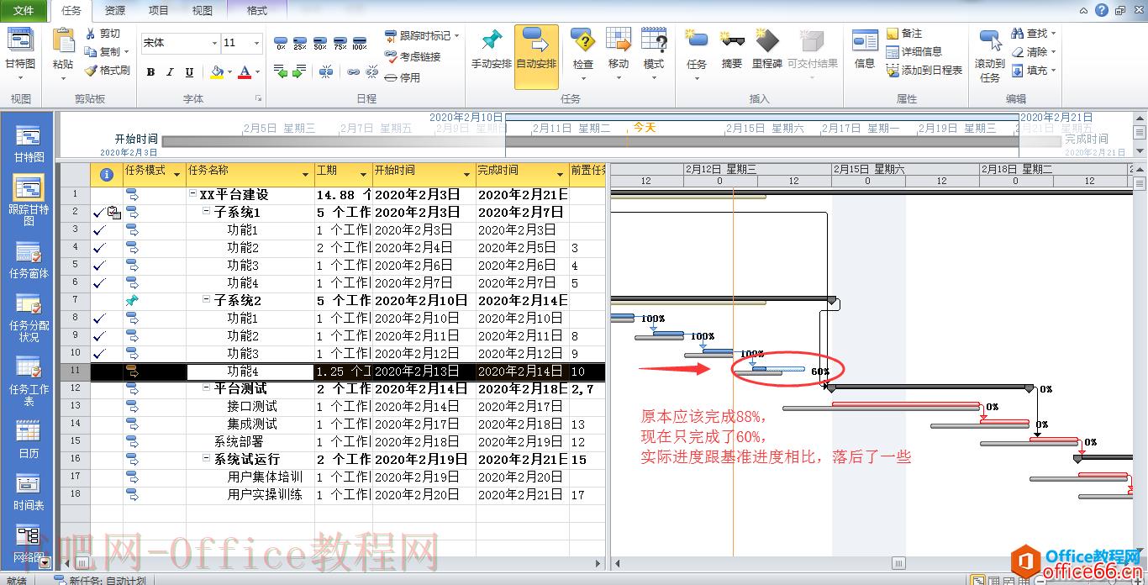The image size is (1148, 585).
Task: Open the help question mark icon
Action: click(x=1101, y=10)
